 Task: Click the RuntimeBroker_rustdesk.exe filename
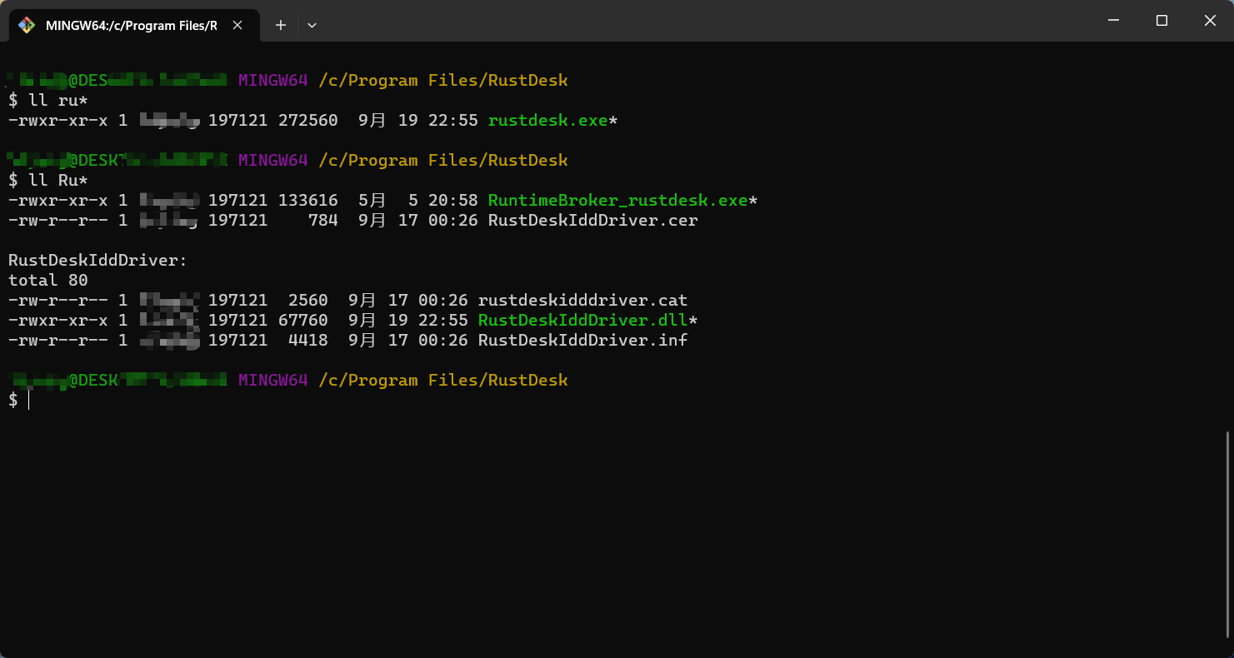[620, 200]
